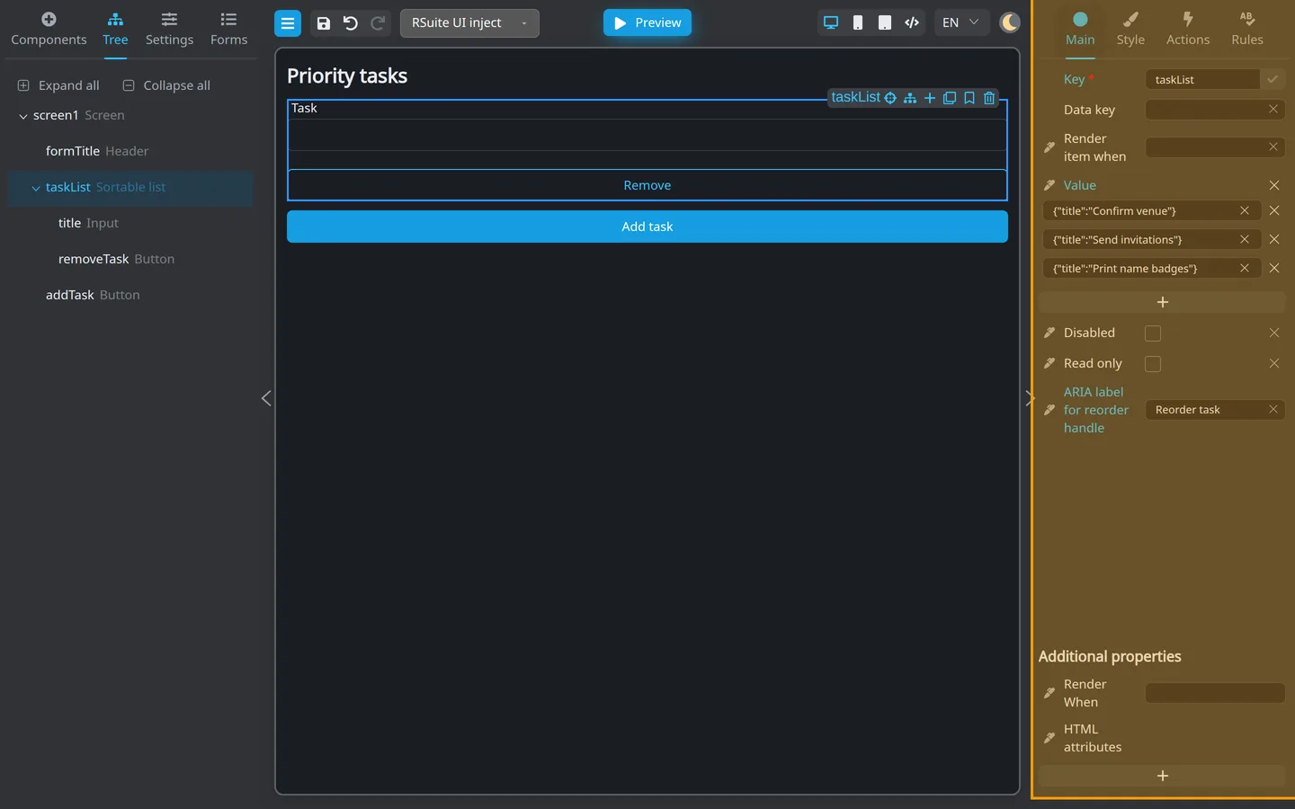Image resolution: width=1295 pixels, height=809 pixels.
Task: Click the Add task button on canvas
Action: coord(647,227)
